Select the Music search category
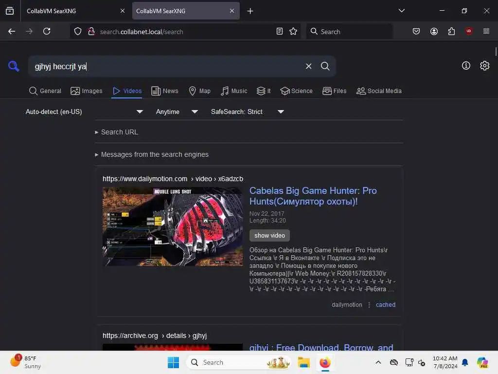This screenshot has width=498, height=374. pos(234,91)
